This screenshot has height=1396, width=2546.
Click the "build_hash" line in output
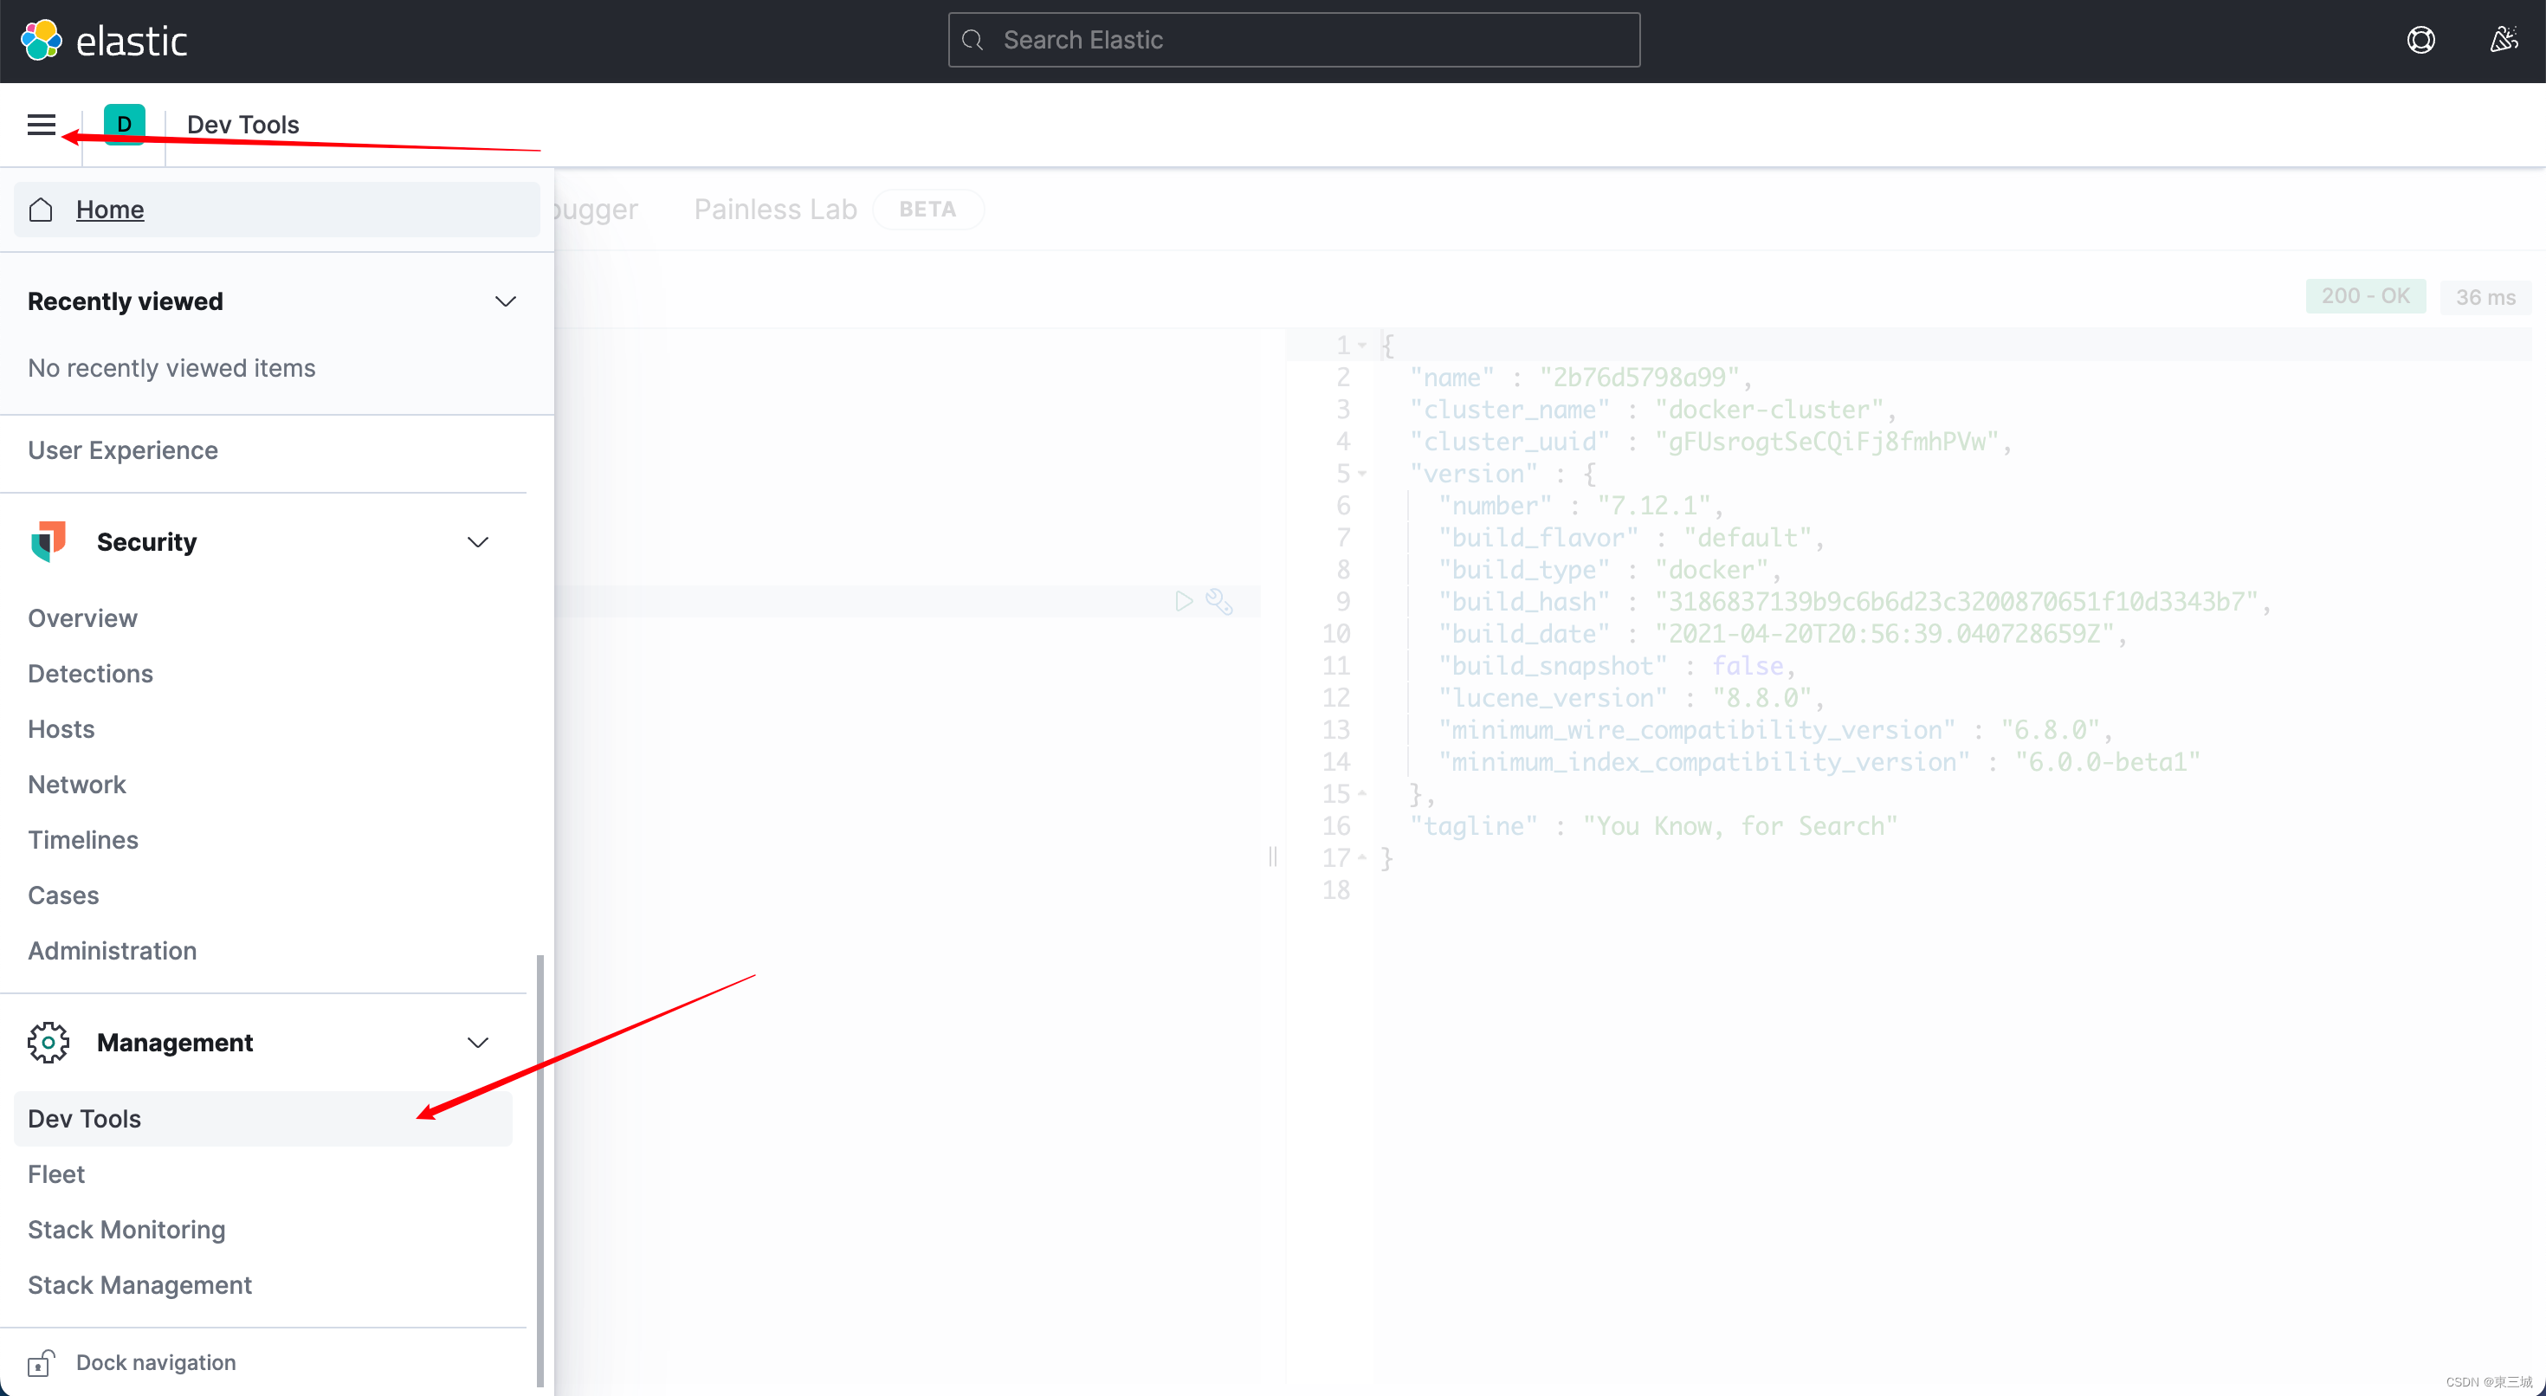click(1854, 601)
